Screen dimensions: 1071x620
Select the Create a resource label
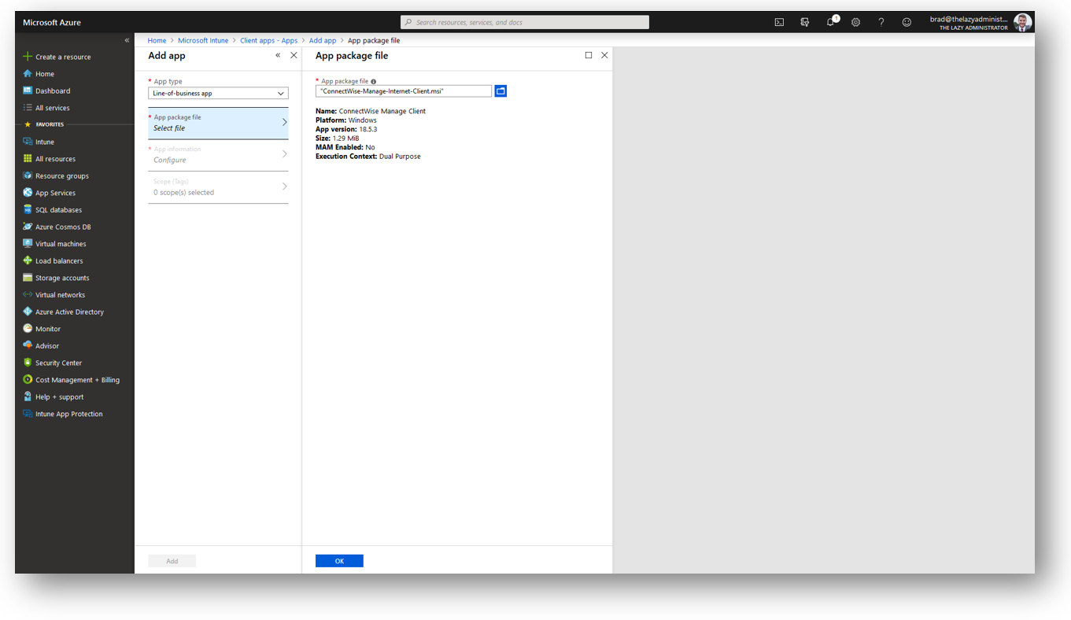(x=63, y=57)
